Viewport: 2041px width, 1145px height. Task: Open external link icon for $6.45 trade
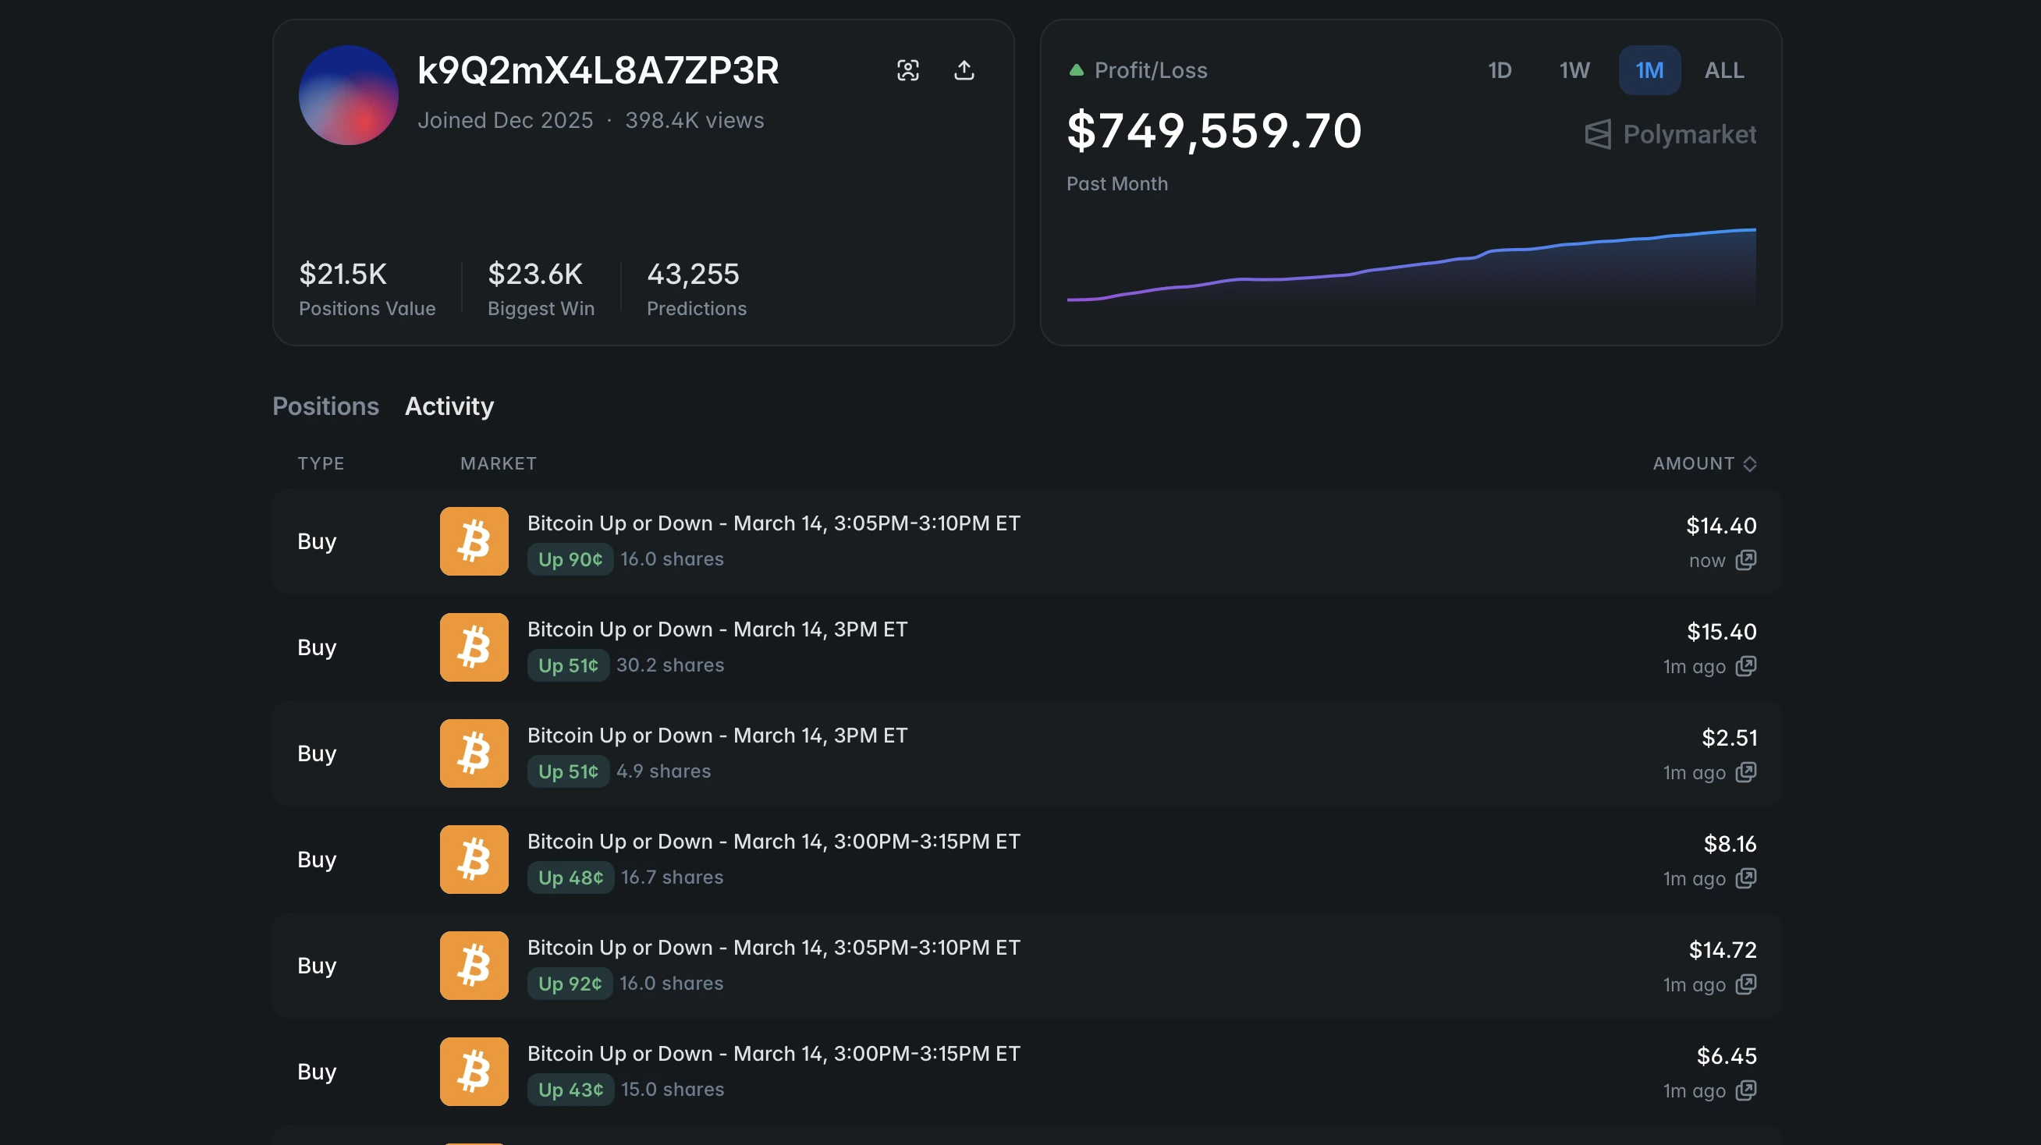tap(1745, 1091)
